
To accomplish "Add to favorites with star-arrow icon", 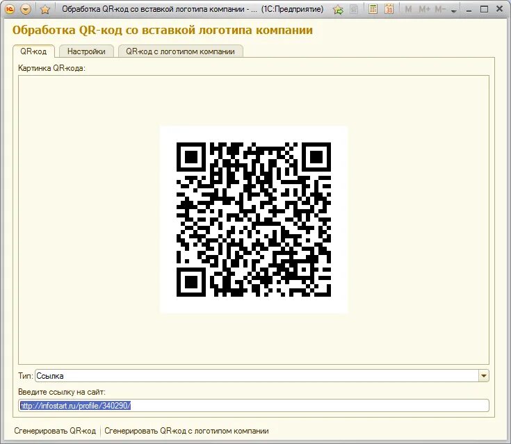I will (339, 10).
